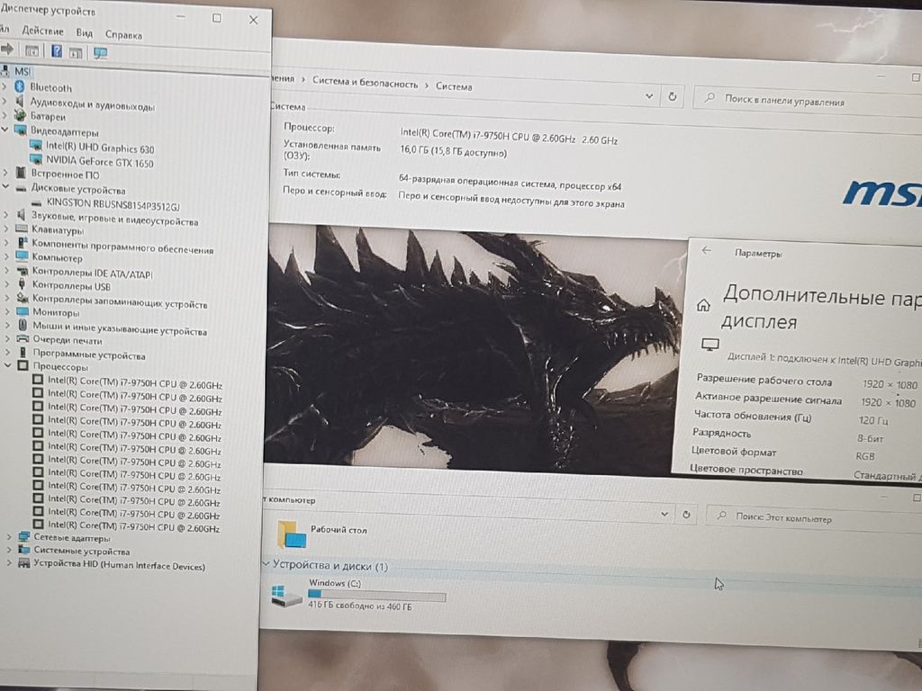The height and width of the screenshot is (691, 922).
Task: Click the Сетевые адаптеры network icon
Action: coord(24,537)
